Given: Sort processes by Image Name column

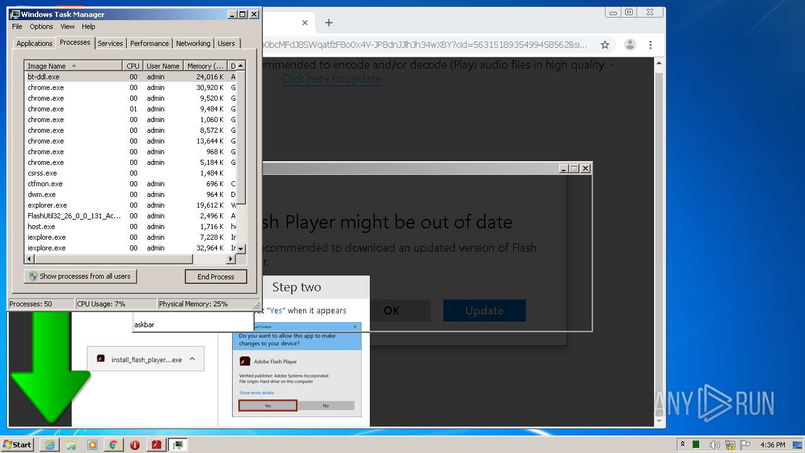Looking at the screenshot, I should click(74, 65).
